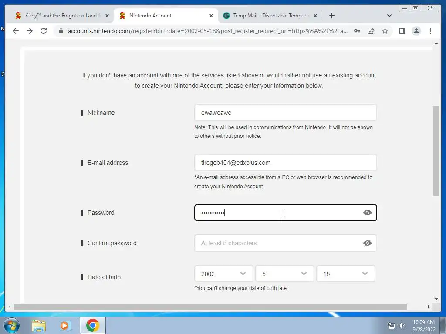446x334 pixels.
Task: Close the Nintendo Account tab
Action: pos(211,16)
